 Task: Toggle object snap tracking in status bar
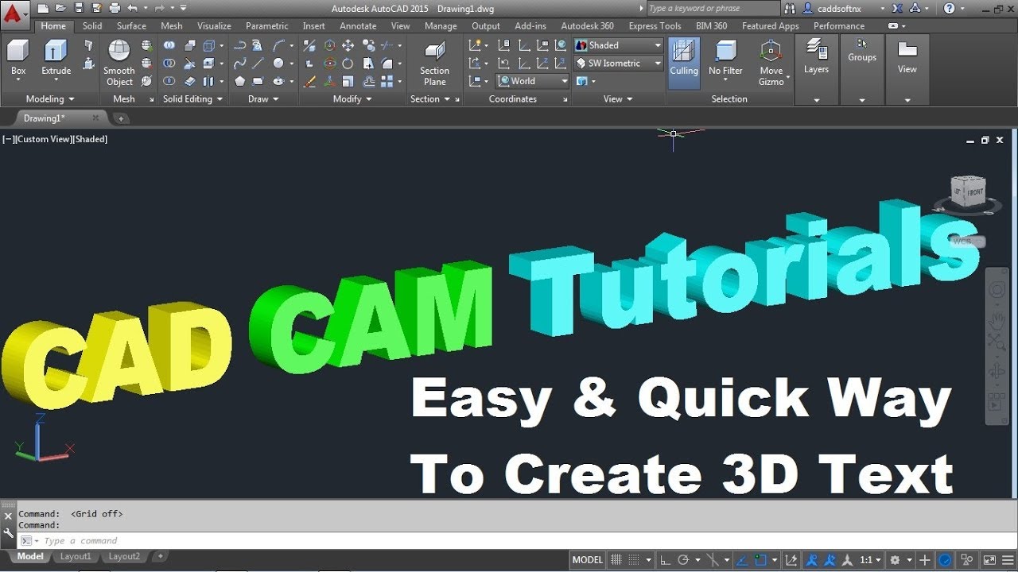tap(740, 560)
